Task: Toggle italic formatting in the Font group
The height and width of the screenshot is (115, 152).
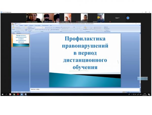Action: coord(37,30)
